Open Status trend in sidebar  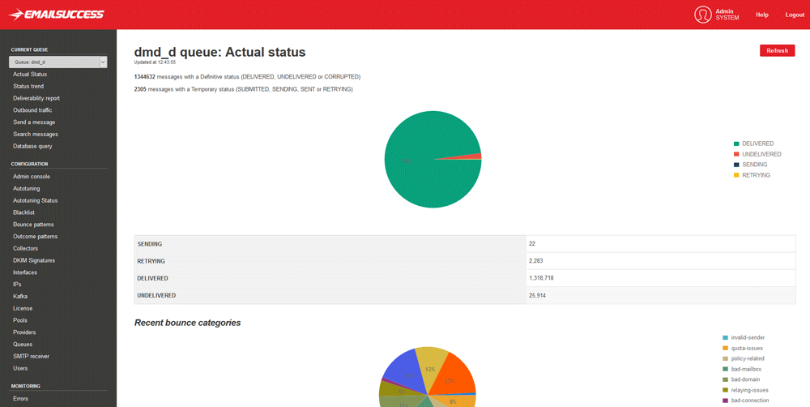[28, 86]
